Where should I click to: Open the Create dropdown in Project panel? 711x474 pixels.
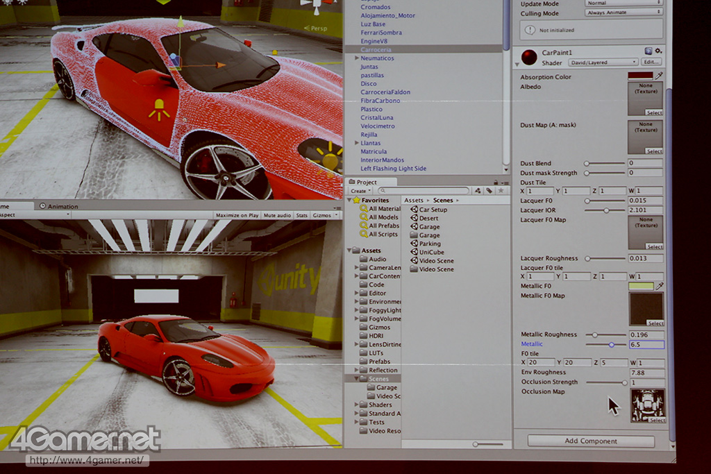pyautogui.click(x=360, y=191)
